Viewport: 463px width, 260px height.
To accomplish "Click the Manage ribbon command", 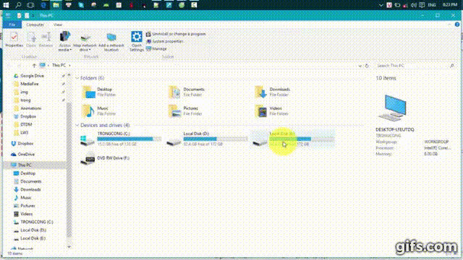I will tap(156, 48).
